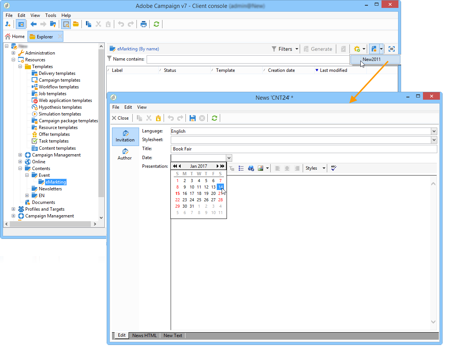Screen dimensions: 455x354
Task: Open the View menu in News window
Action: (142, 107)
